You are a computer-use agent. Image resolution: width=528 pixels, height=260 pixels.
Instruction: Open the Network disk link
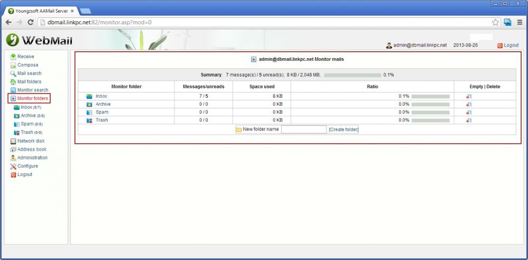31,141
